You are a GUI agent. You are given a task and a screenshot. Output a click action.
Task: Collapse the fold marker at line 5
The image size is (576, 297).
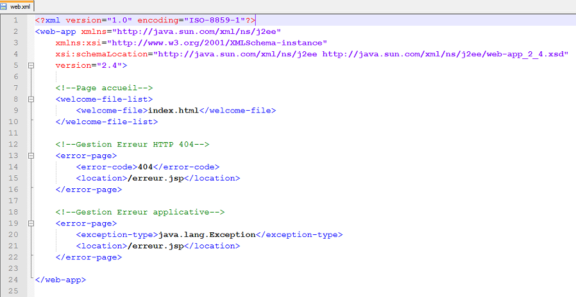[x=30, y=66]
